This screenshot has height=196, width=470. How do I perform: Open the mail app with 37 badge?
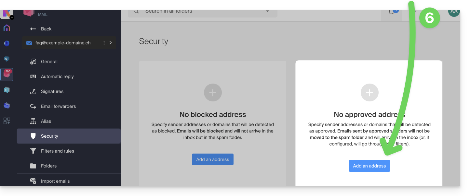[x=7, y=75]
